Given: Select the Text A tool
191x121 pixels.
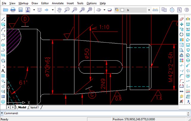Looking at the screenshot, I should coord(3,71).
